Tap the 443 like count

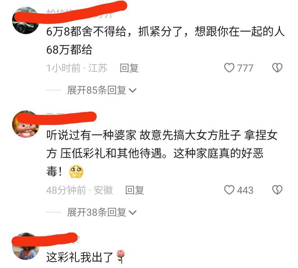click(245, 190)
